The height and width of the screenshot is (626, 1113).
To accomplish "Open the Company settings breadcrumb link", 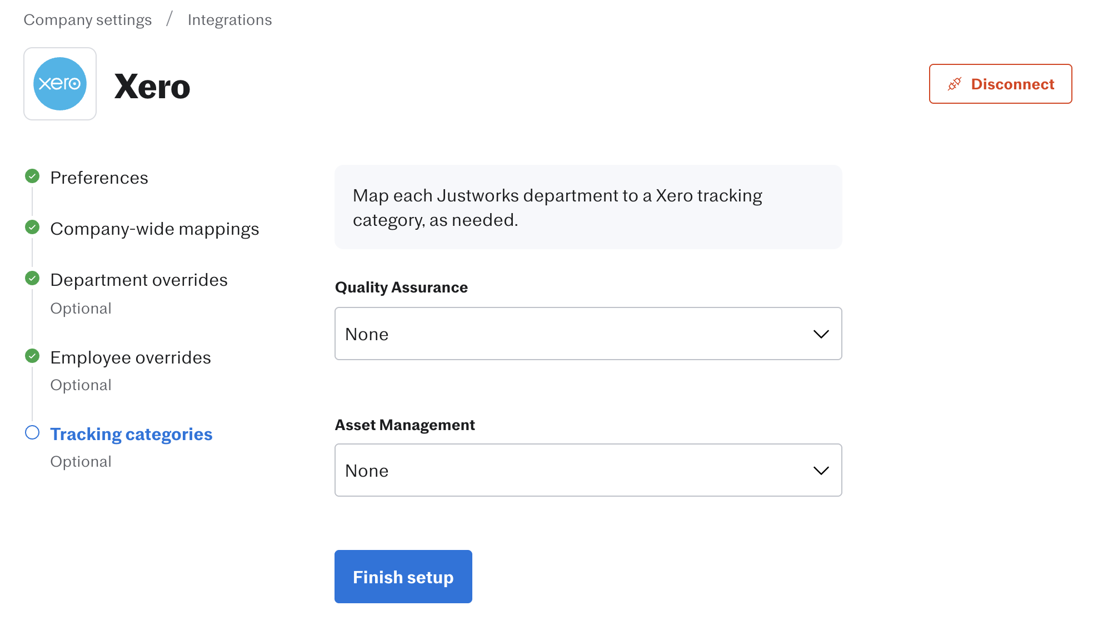I will [x=88, y=20].
